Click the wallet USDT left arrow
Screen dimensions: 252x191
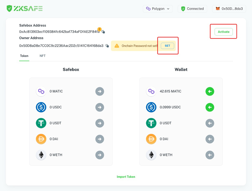[x=210, y=123]
